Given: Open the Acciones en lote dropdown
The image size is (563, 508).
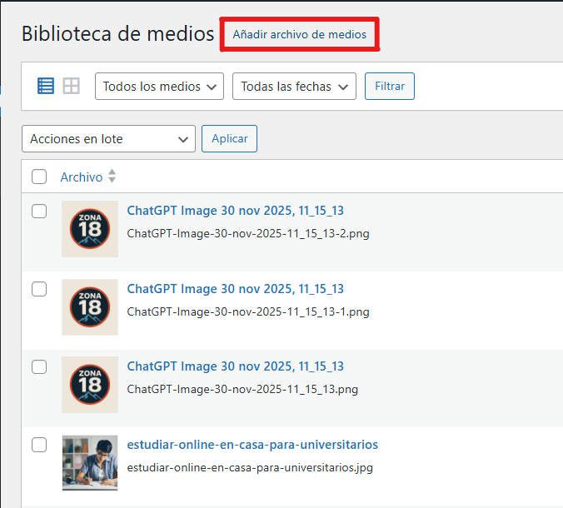Looking at the screenshot, I should point(108,139).
